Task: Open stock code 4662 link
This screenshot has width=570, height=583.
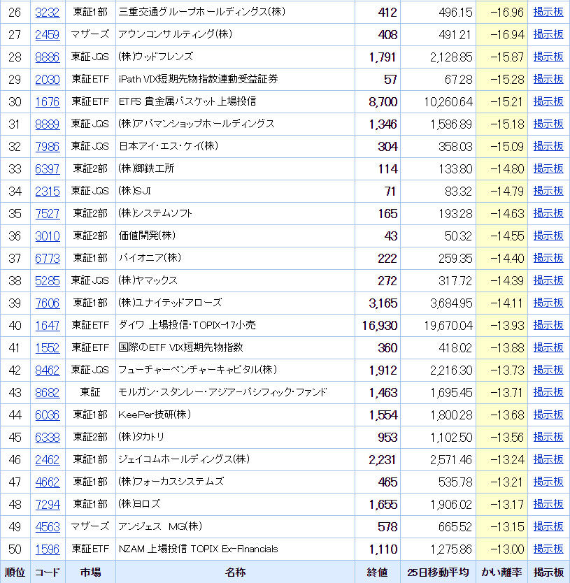Action: click(48, 482)
